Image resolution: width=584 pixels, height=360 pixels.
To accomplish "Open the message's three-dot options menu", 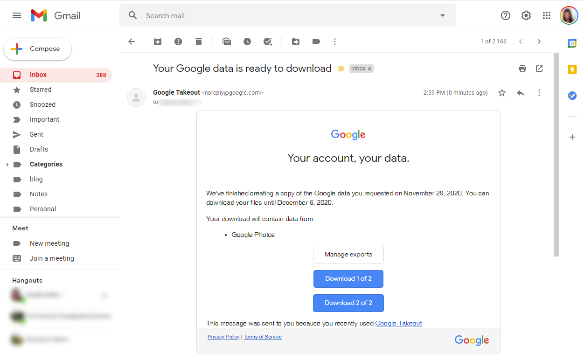I will tap(539, 93).
